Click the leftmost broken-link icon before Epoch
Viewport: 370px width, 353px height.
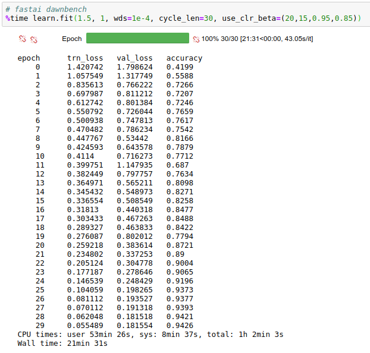click(x=23, y=39)
